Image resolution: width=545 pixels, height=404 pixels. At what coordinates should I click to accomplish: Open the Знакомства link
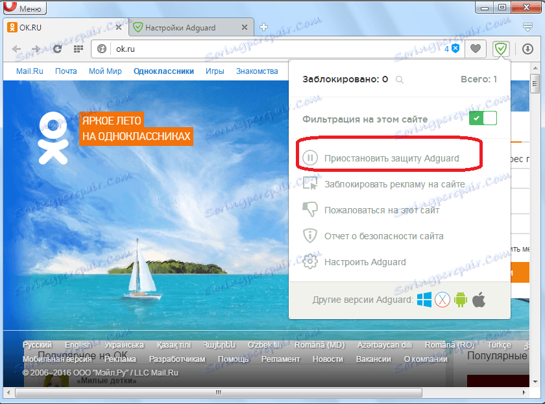257,71
